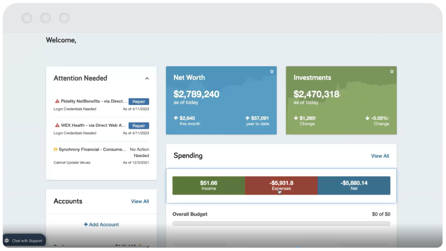The image size is (446, 251).
Task: View All spending details
Action: pos(380,156)
